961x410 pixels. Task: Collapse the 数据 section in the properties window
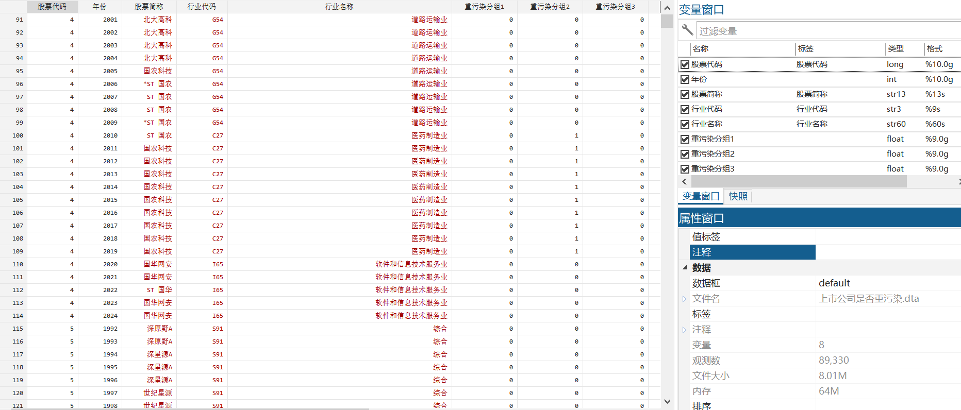(685, 267)
